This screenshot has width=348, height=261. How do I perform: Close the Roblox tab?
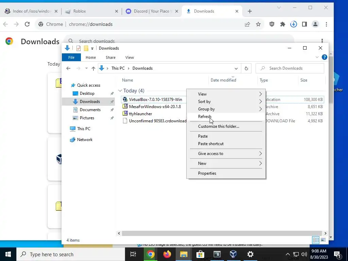point(117,11)
